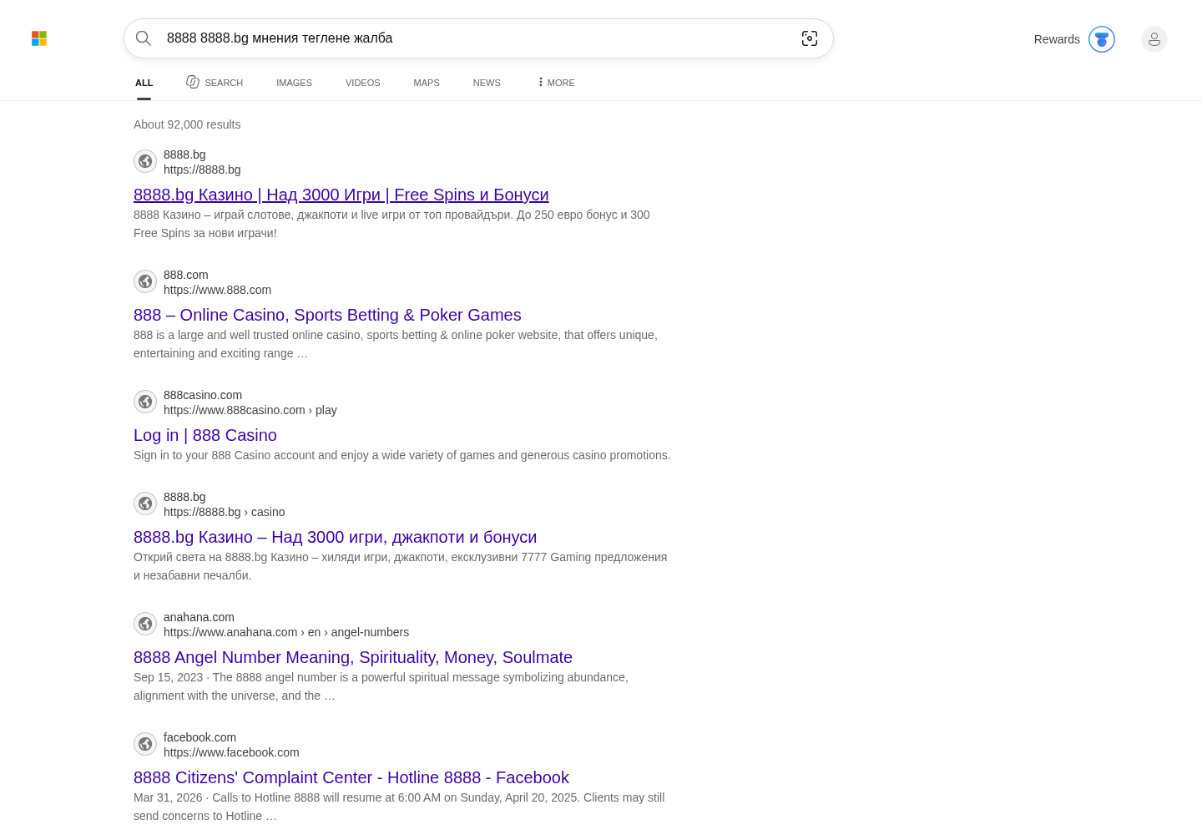The image size is (1202, 835).
Task: Switch to the All results tab
Action: click(144, 83)
